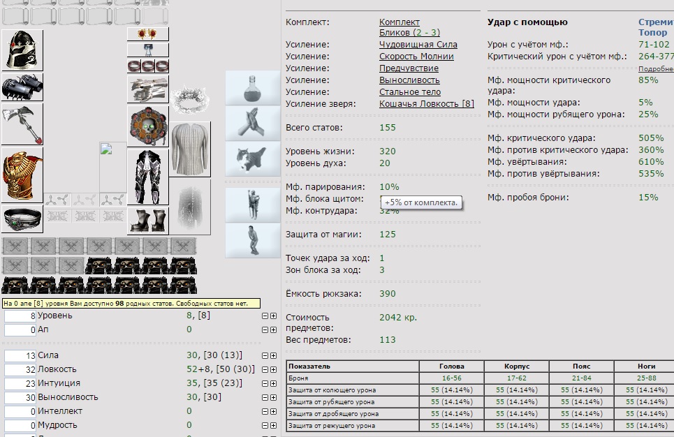Edit the Интуиция value input field
This screenshot has width=674, height=437.
[20, 384]
